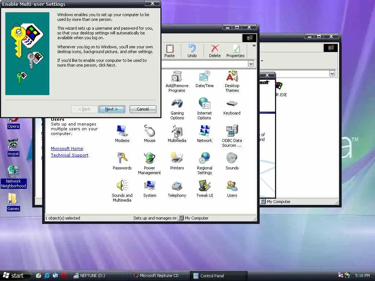
Task: Open the Gaming Options icon
Action: click(x=177, y=109)
